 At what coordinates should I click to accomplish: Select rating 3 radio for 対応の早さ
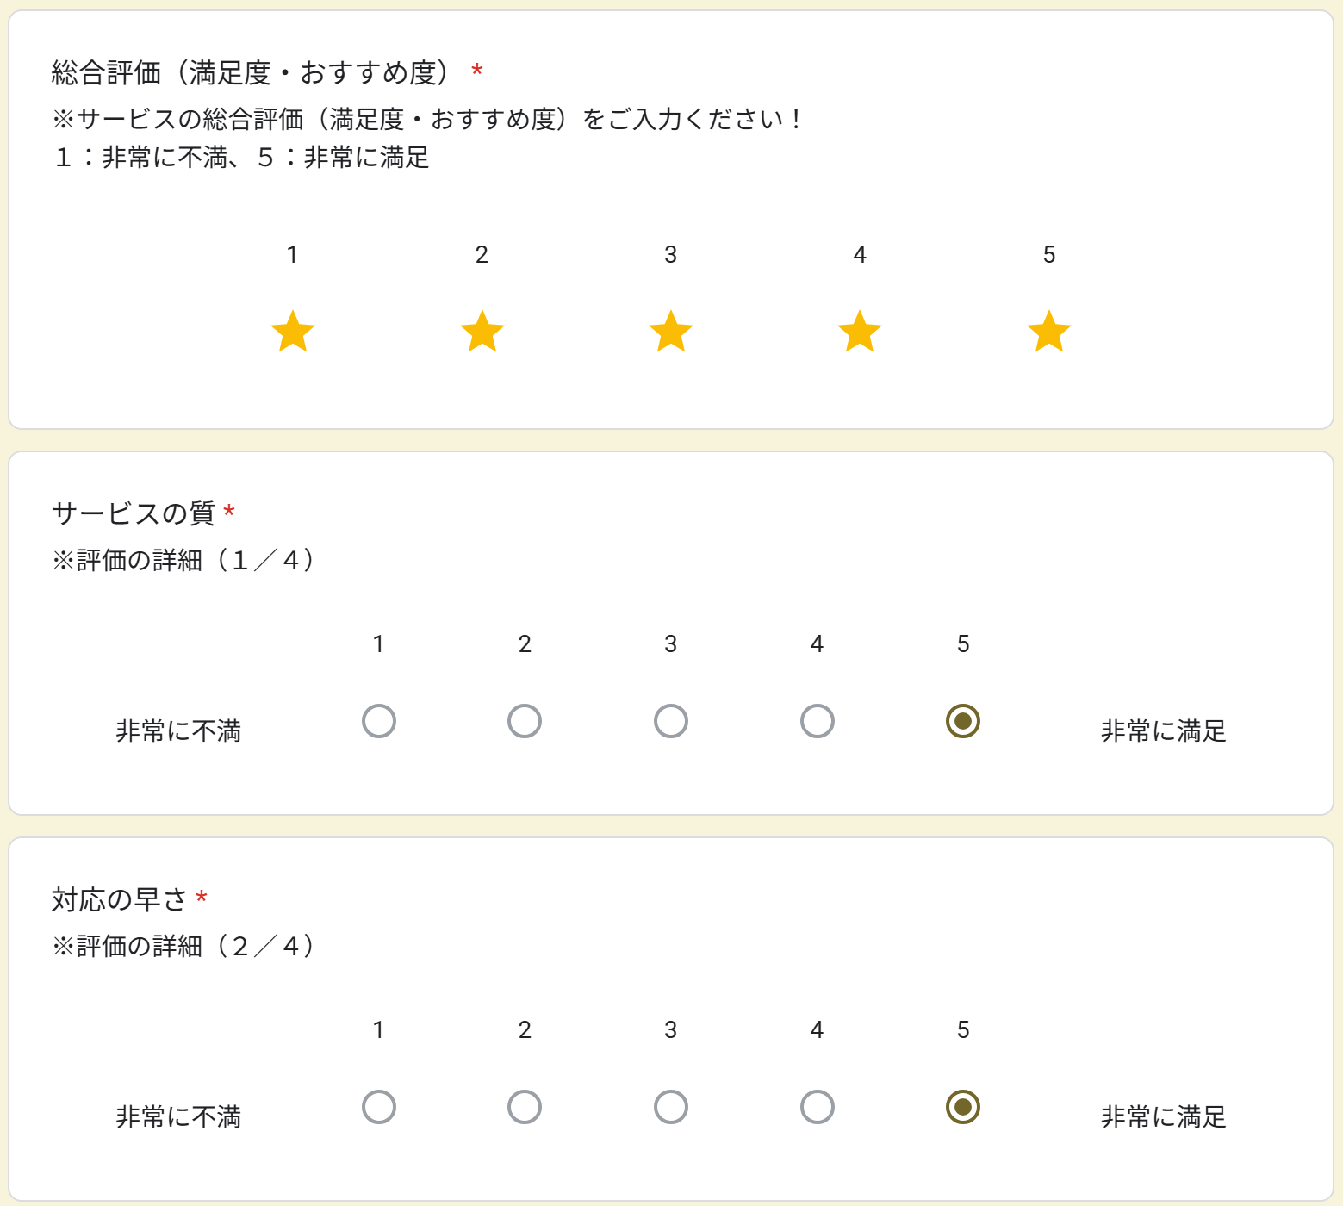(671, 1107)
